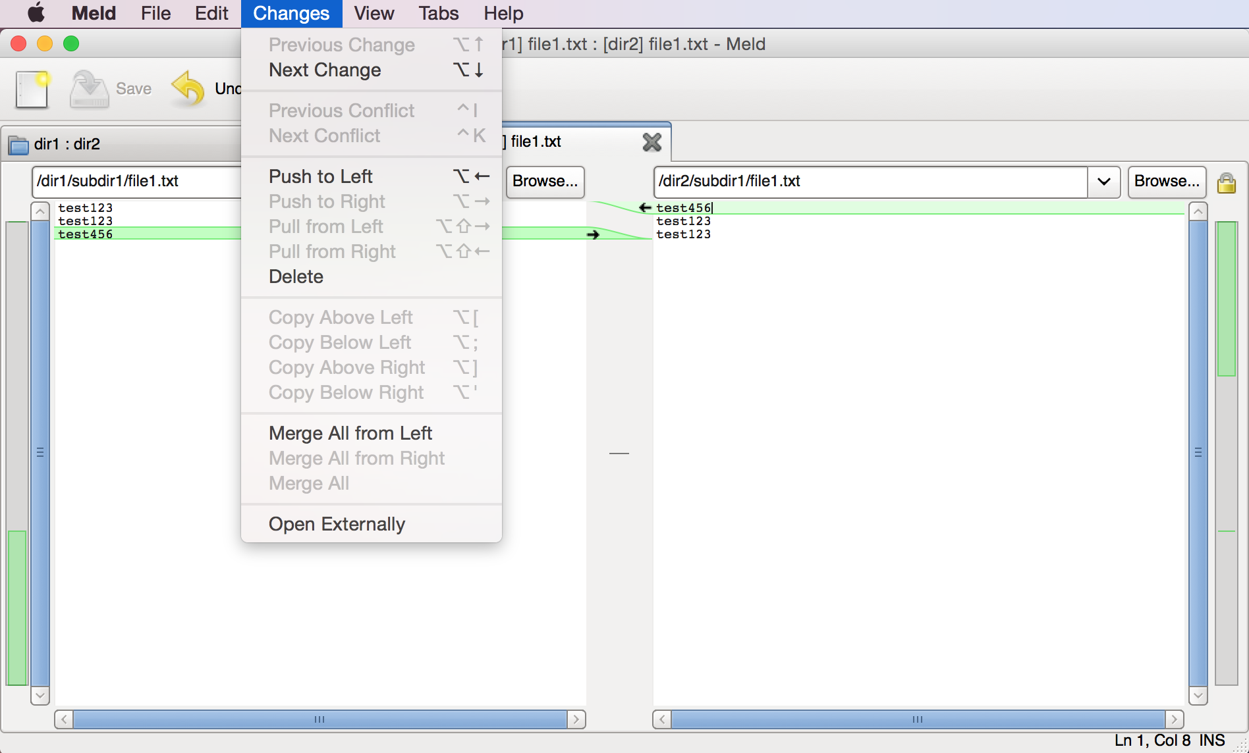Click the Meld application menu
The height and width of the screenshot is (753, 1249).
tap(94, 13)
